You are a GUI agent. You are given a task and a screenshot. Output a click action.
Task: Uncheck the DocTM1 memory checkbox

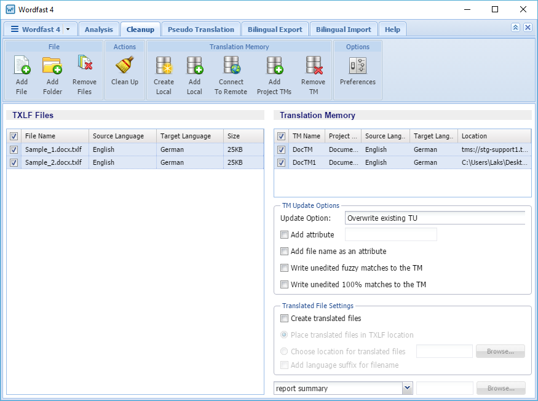tap(282, 163)
